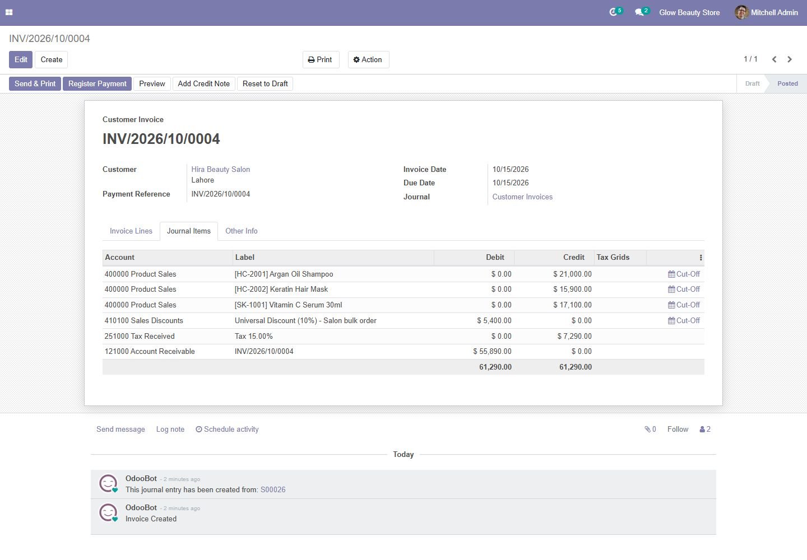The height and width of the screenshot is (560, 807).
Task: Click Mitchell Admin avatar picture
Action: click(x=741, y=12)
